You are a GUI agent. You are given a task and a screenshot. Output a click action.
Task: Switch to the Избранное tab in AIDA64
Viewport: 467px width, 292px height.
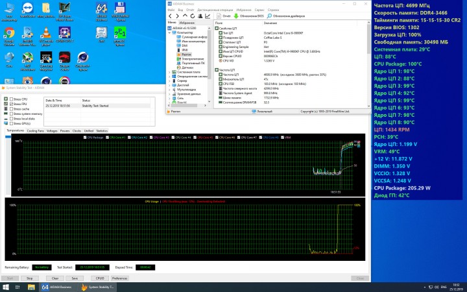click(x=187, y=23)
